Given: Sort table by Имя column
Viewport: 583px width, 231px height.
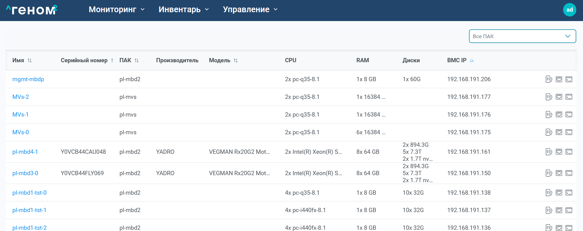Looking at the screenshot, I should click(30, 60).
